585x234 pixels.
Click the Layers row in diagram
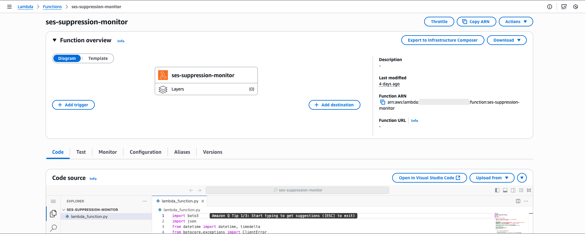[x=206, y=89]
